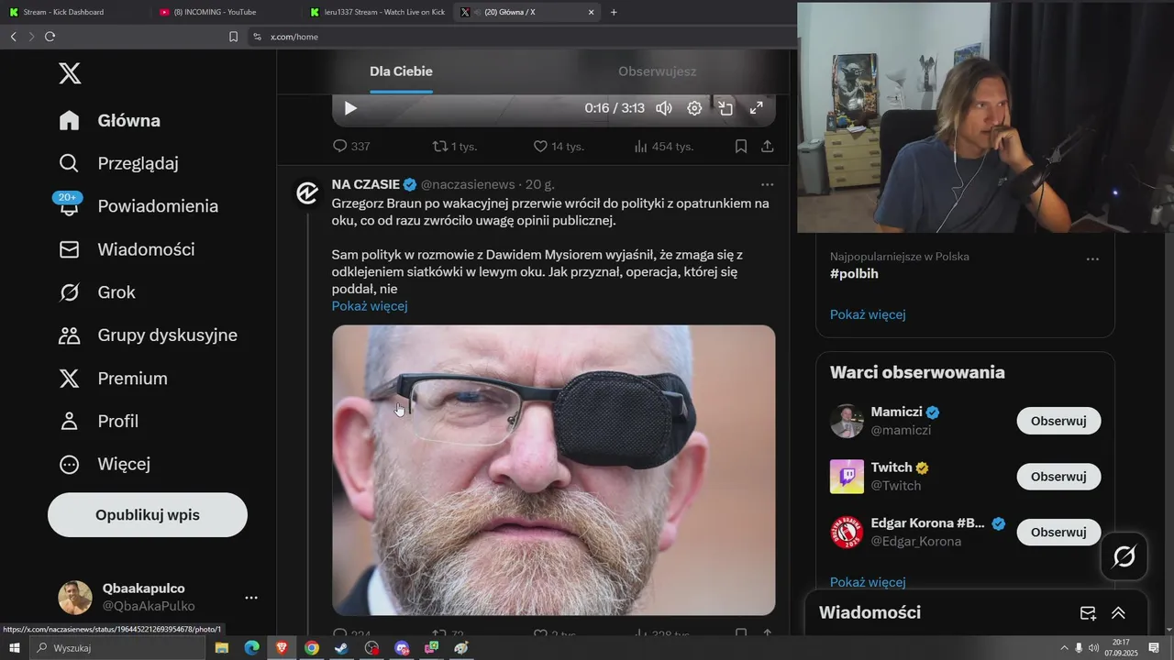Open NA CZASIE profile avatar
Screen dimensions: 1174x660
(x=307, y=192)
